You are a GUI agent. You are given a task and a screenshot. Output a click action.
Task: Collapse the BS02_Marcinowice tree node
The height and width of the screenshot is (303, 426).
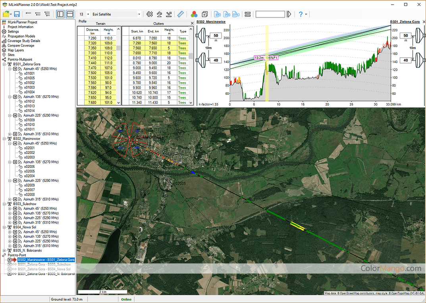pyautogui.click(x=4, y=138)
